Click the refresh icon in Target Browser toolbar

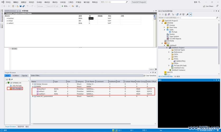(10, 79)
